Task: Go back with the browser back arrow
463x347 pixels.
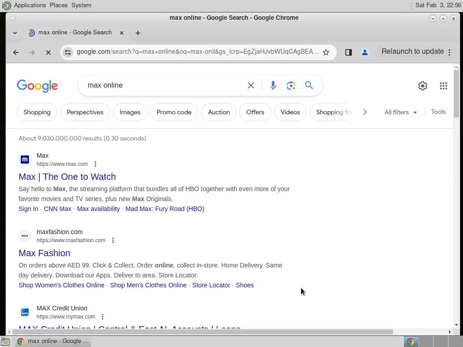Action: point(16,52)
